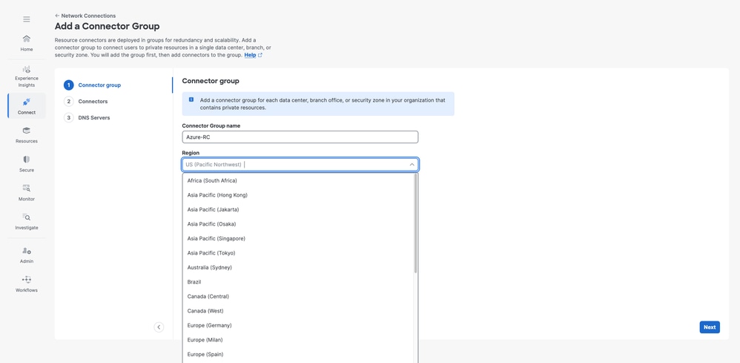This screenshot has height=363, width=740.
Task: Open the Investigate section
Action: 27,221
